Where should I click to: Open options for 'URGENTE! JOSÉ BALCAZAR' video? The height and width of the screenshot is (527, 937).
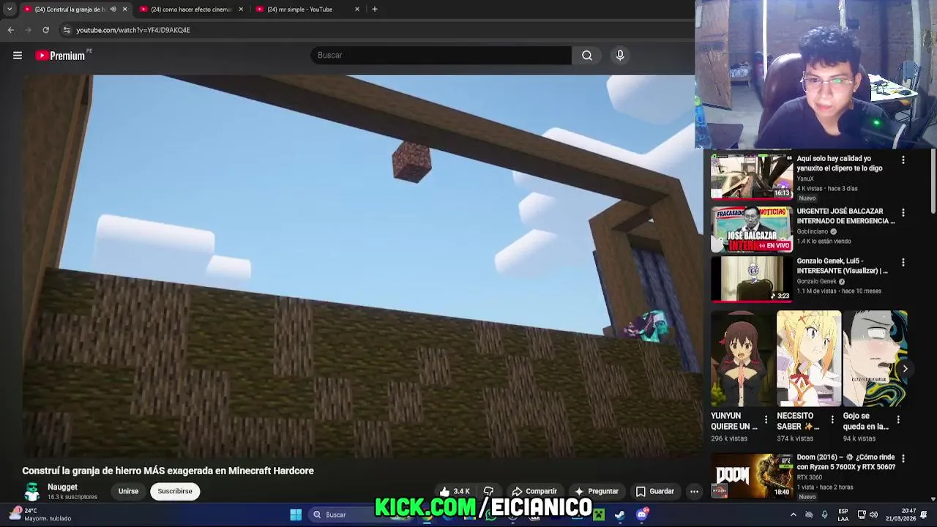(x=903, y=212)
